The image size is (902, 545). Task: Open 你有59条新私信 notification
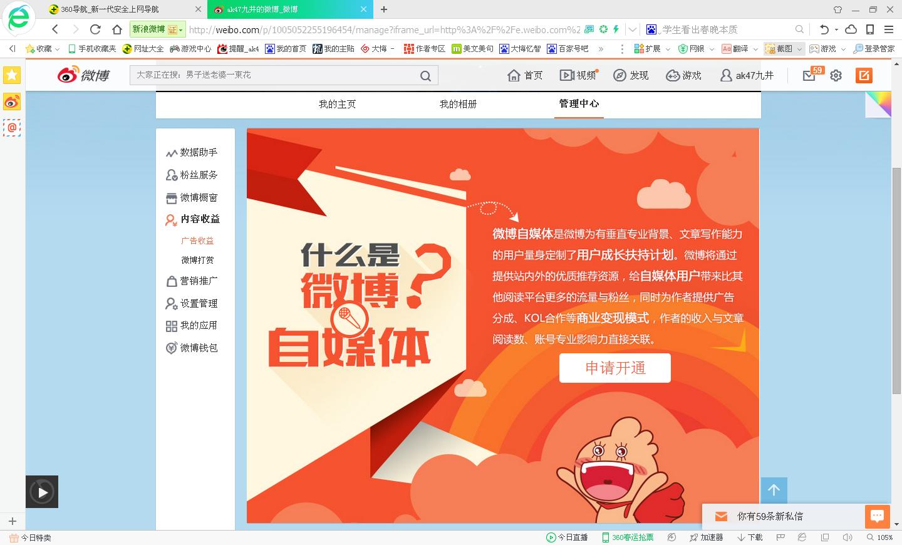click(x=770, y=516)
